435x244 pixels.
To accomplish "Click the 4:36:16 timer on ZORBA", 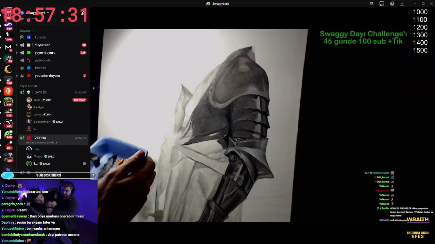I will tap(81, 138).
